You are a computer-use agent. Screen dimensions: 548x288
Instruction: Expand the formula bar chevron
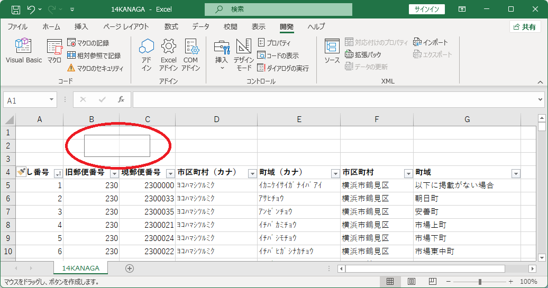540,100
